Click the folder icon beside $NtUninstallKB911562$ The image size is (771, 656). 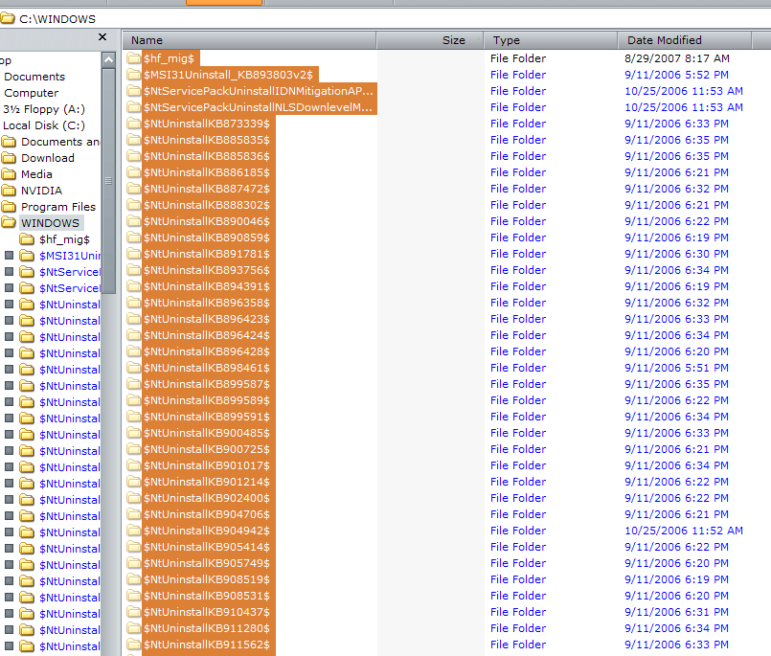click(134, 645)
